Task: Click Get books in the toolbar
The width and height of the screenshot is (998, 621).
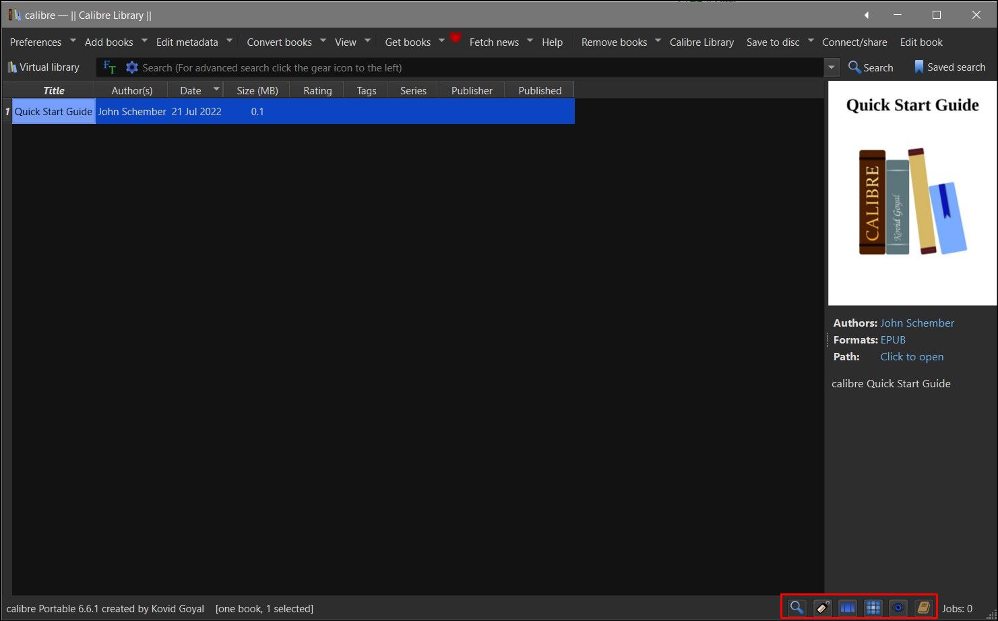Action: (408, 42)
